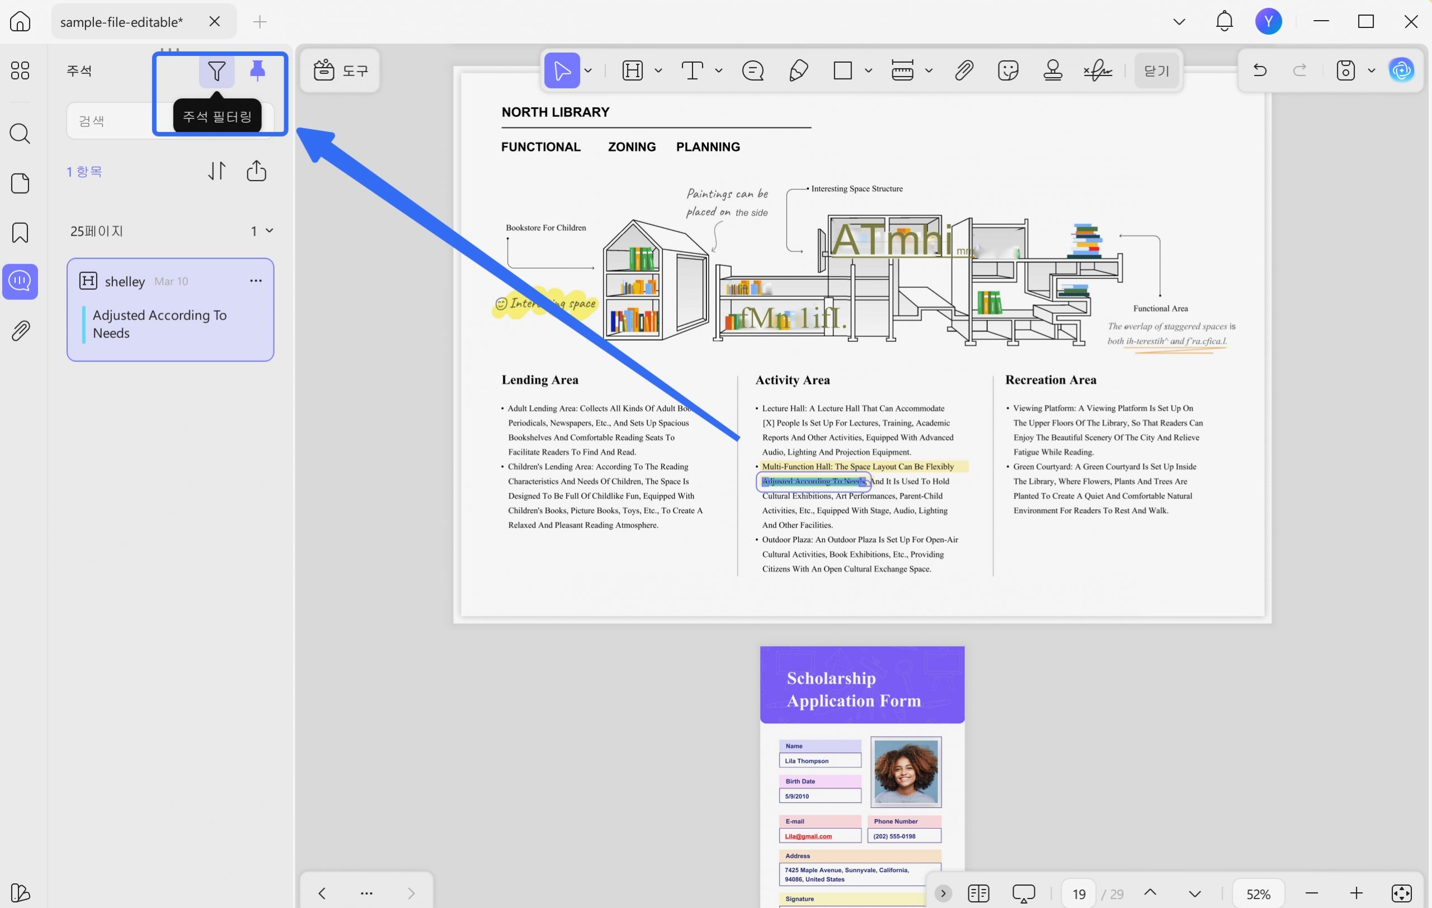Open the AI assistant icon
Screen dimensions: 1432x908
tap(1402, 70)
